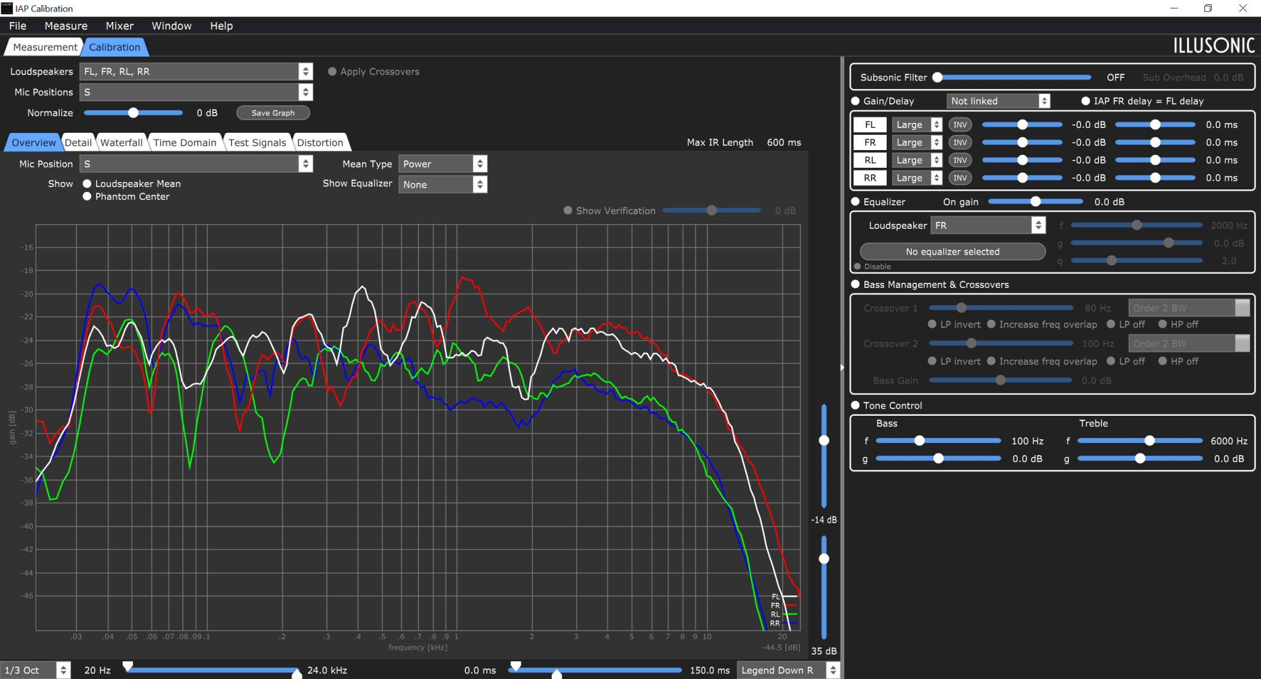Switch to the Measurement tab

(45, 47)
